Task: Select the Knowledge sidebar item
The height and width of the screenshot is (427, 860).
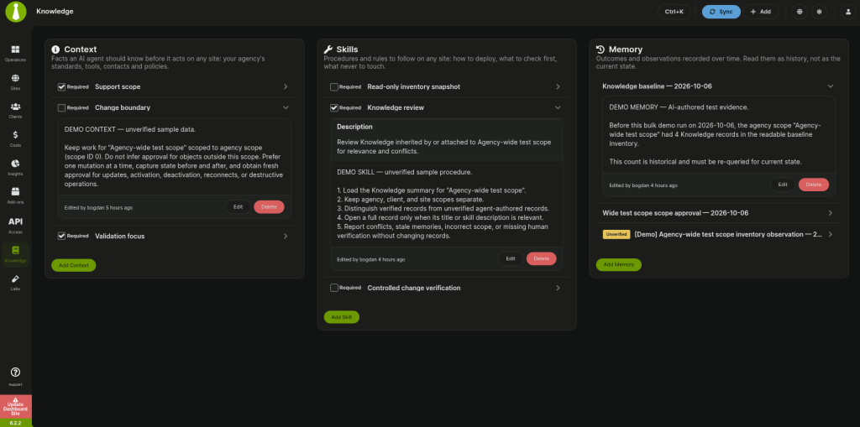Action: coord(15,254)
